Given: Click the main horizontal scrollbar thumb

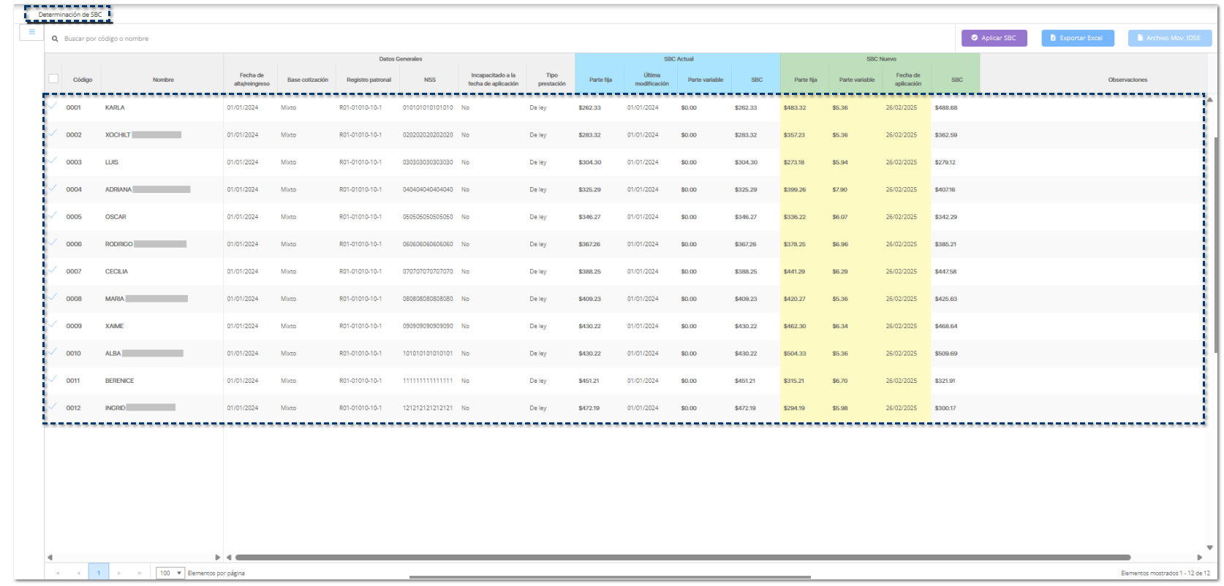Looking at the screenshot, I should click(x=683, y=558).
